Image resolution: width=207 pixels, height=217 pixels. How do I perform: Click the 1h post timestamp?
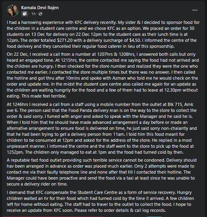[x=33, y=14]
